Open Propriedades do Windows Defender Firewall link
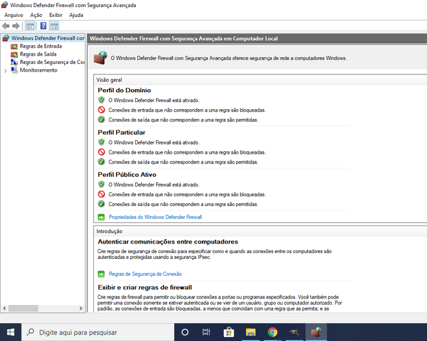427x341 pixels. [x=155, y=217]
